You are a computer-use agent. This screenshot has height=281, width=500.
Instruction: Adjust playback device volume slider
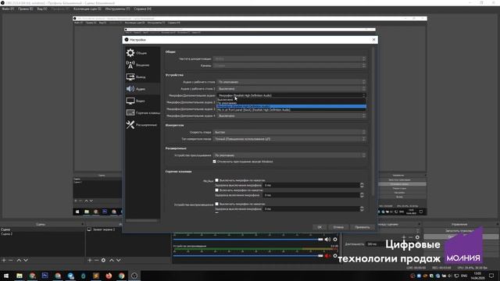tap(248, 256)
